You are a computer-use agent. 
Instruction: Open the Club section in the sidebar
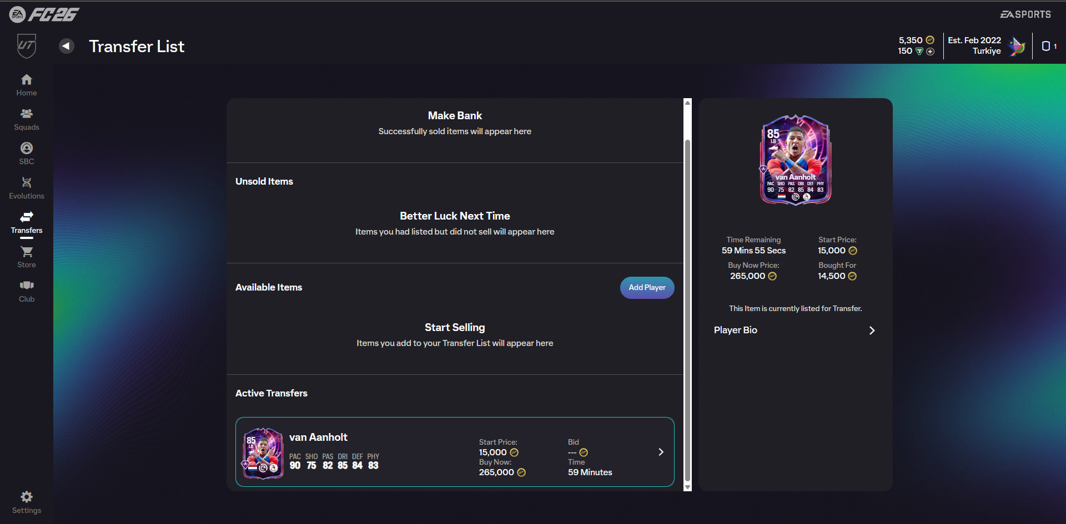27,292
